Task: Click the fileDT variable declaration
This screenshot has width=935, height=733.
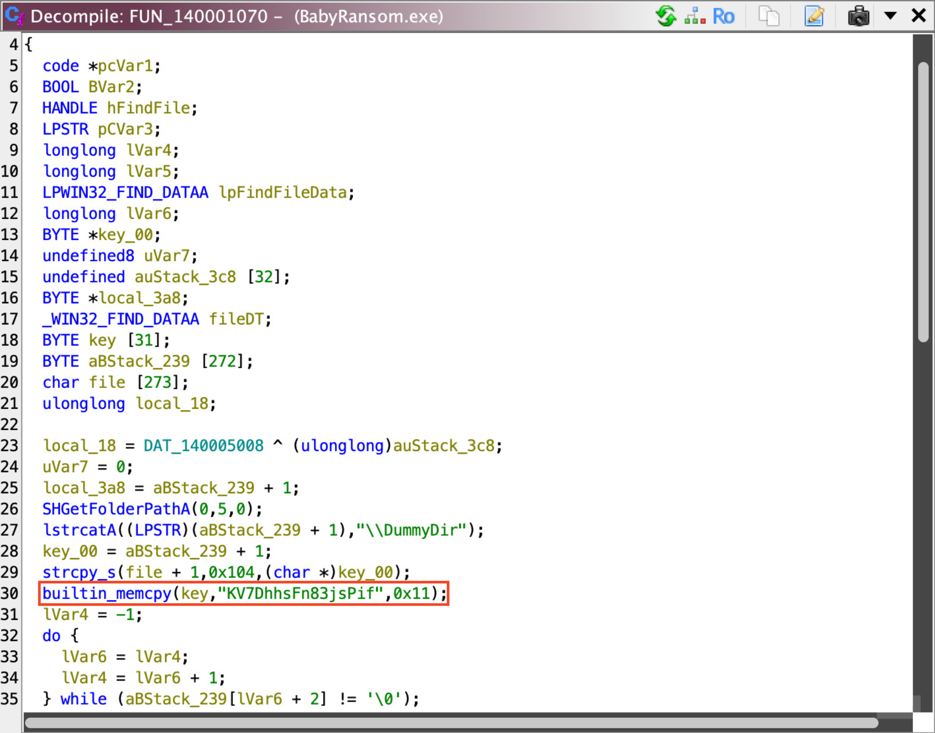Action: pos(236,319)
